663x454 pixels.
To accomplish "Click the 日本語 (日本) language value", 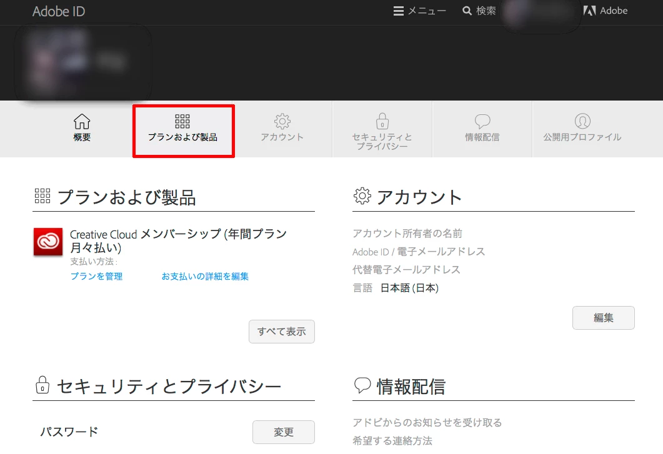I will click(410, 288).
